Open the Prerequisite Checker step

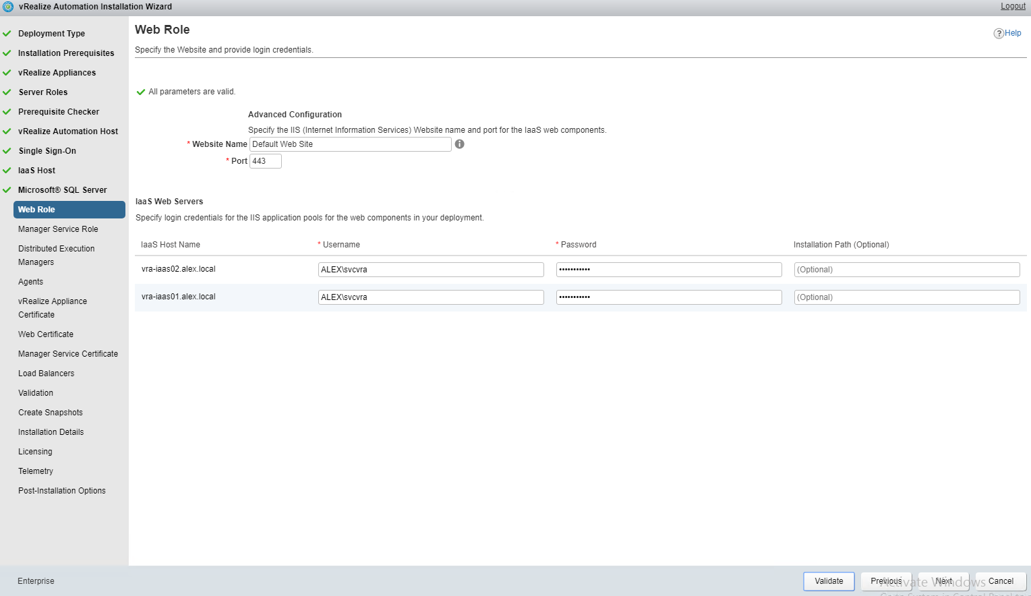tap(59, 112)
